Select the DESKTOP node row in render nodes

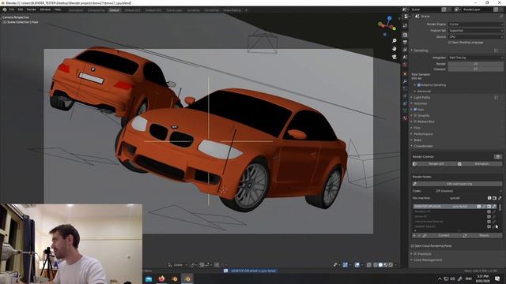[455, 207]
